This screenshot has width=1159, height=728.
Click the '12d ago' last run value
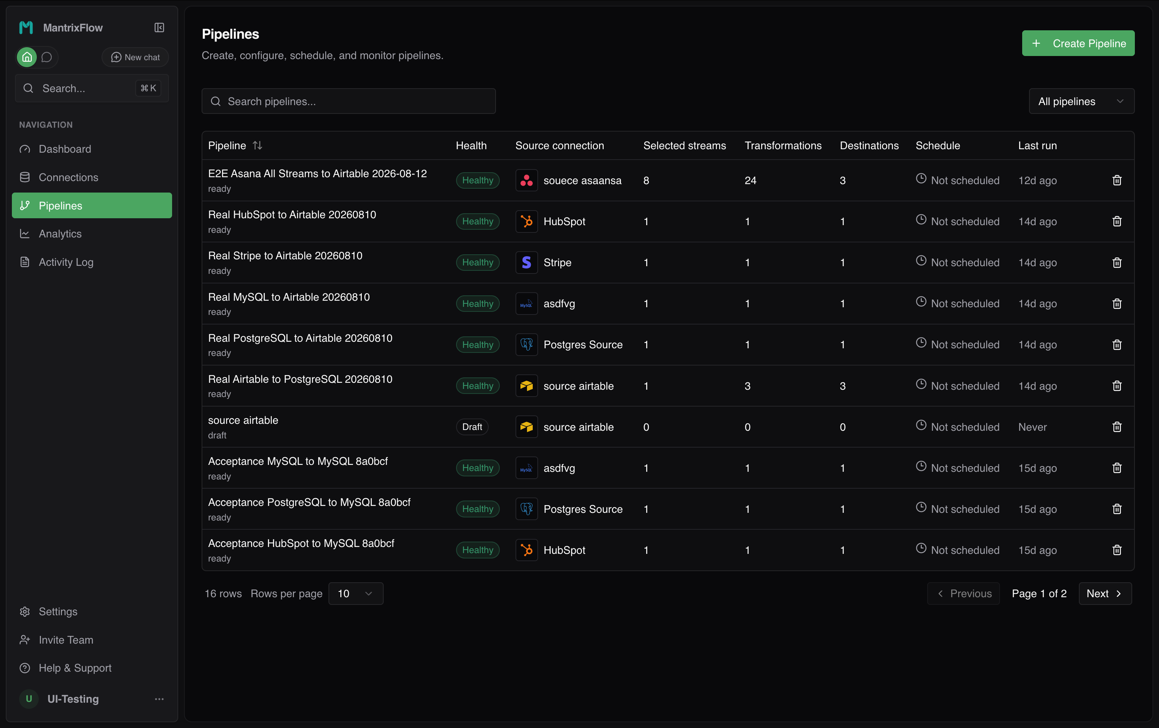pos(1037,181)
